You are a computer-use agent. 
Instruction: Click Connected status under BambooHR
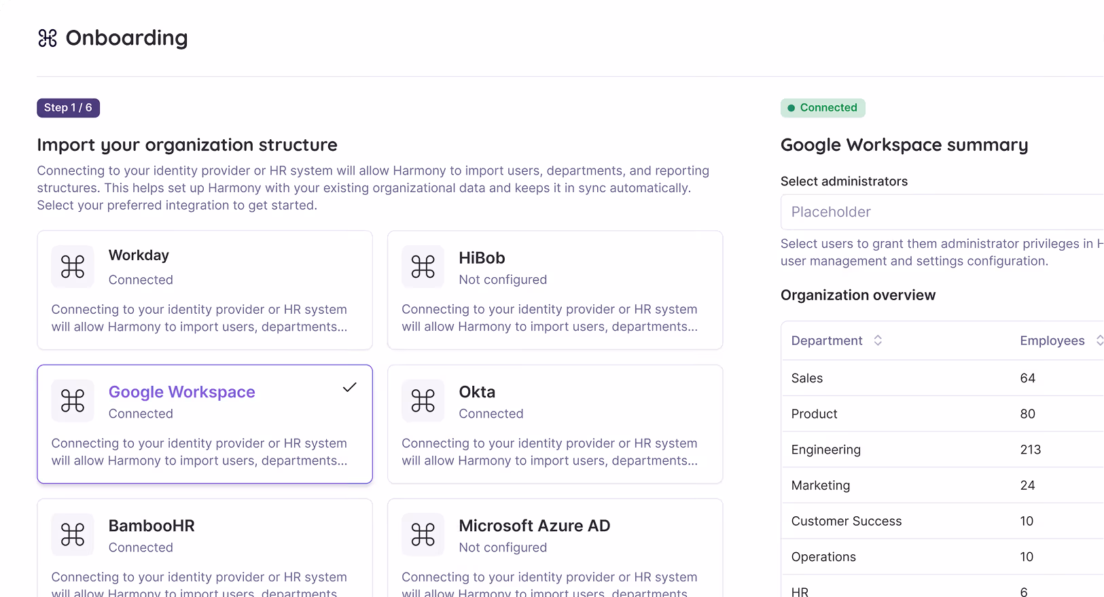point(141,547)
